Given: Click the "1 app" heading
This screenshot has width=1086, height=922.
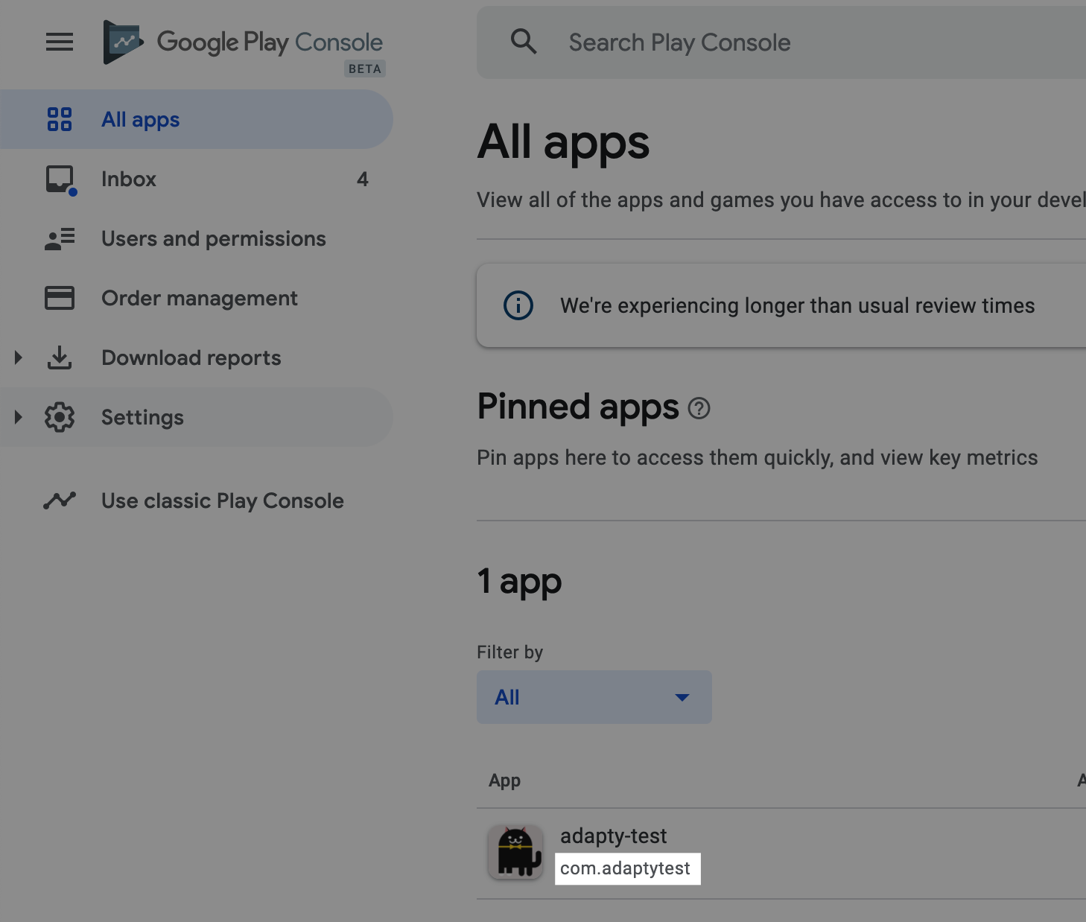Looking at the screenshot, I should [520, 581].
